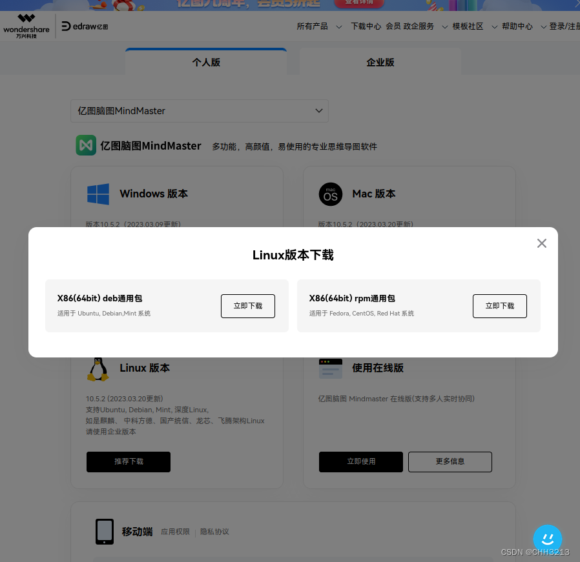Click the '10.5.2 (2023.03.20更新)' Linux version text
Viewport: 580px width, 562px height.
(124, 399)
